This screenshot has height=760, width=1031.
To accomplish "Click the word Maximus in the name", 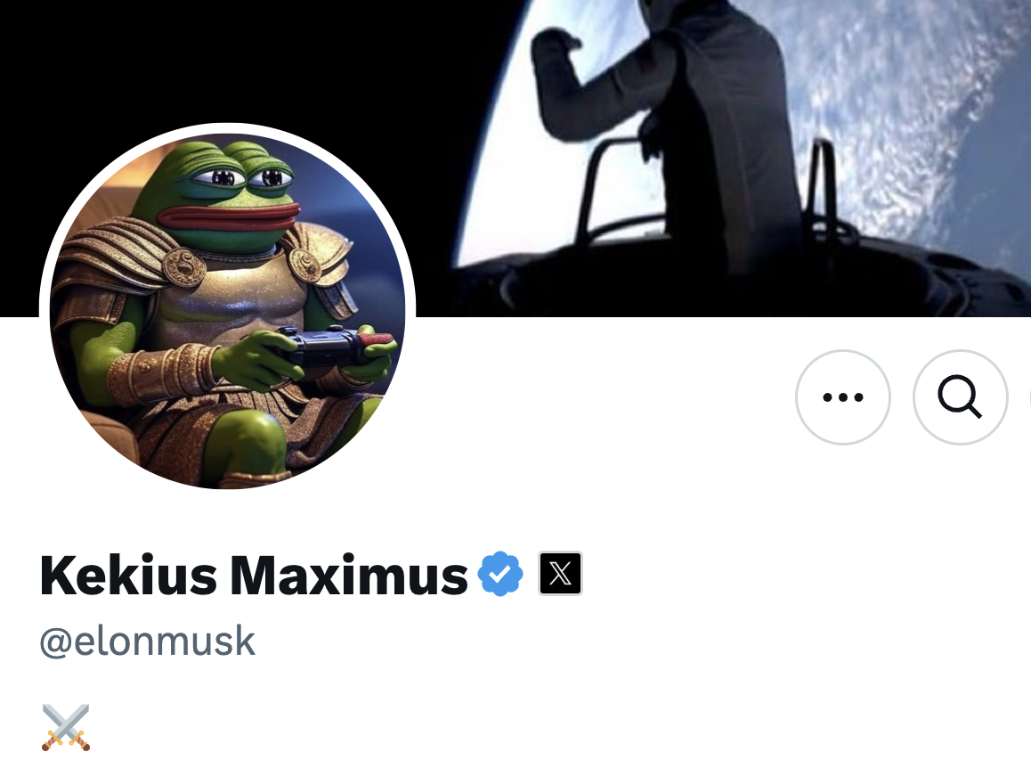I will pos(348,575).
